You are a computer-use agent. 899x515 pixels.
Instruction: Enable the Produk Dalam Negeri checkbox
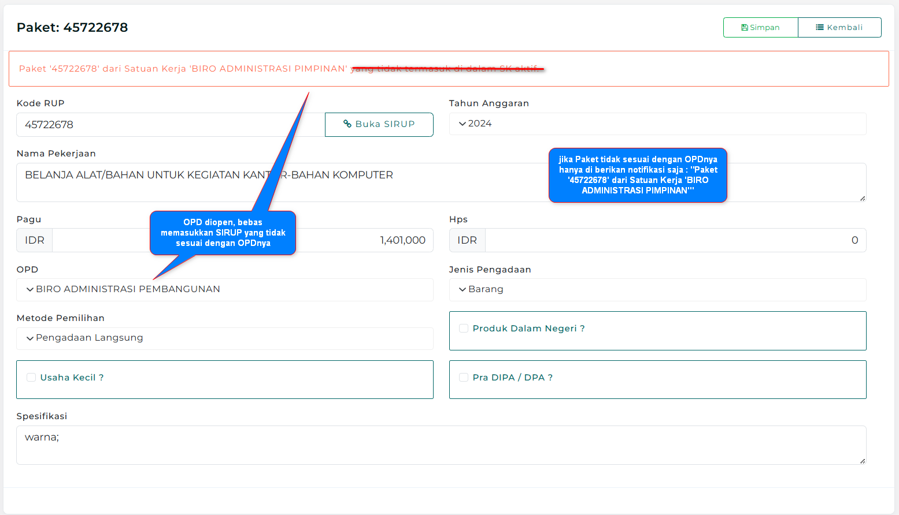(x=464, y=329)
